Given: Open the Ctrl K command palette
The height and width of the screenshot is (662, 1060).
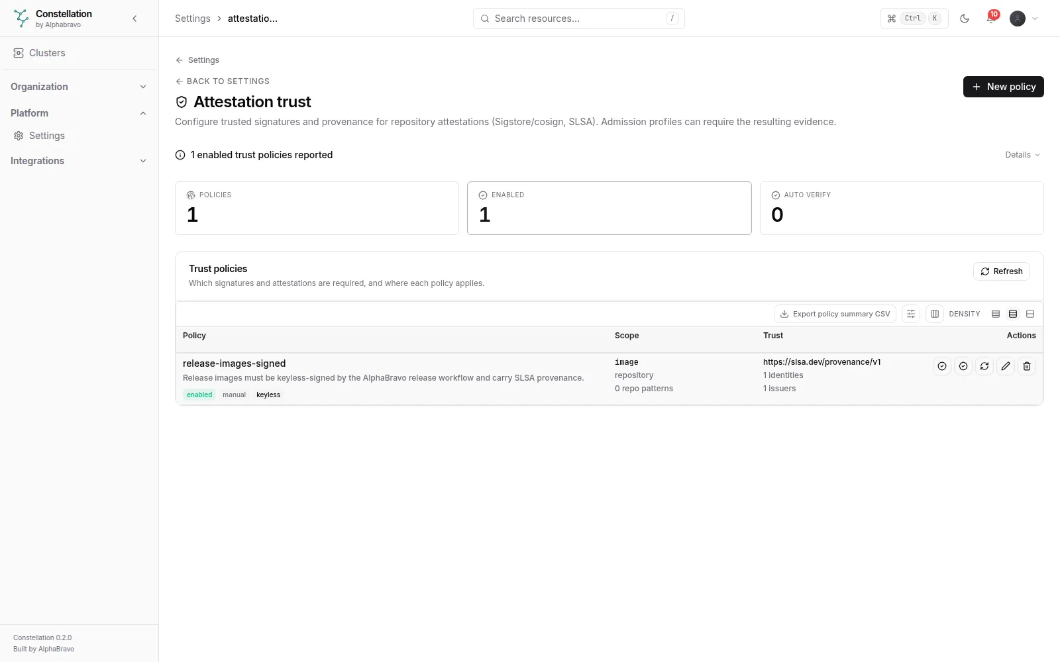Looking at the screenshot, I should point(914,19).
